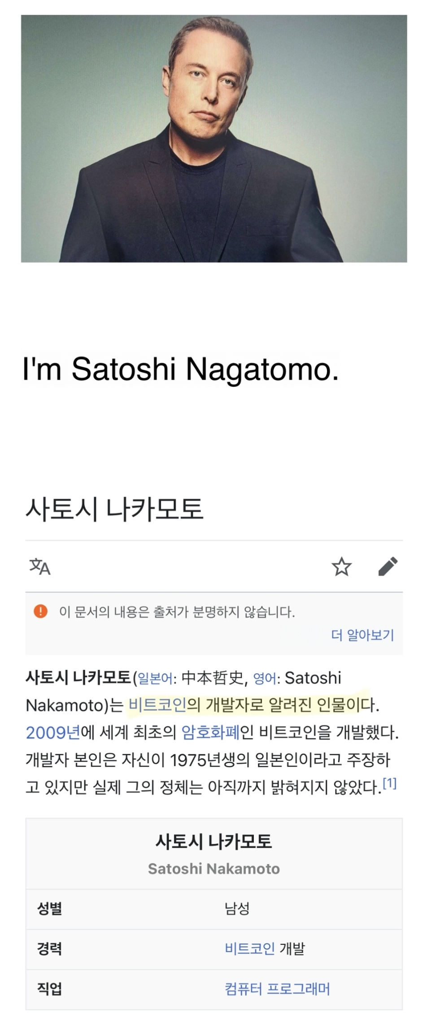The image size is (431, 1036).
Task: Follow the 2009년 link
Action: [53, 733]
